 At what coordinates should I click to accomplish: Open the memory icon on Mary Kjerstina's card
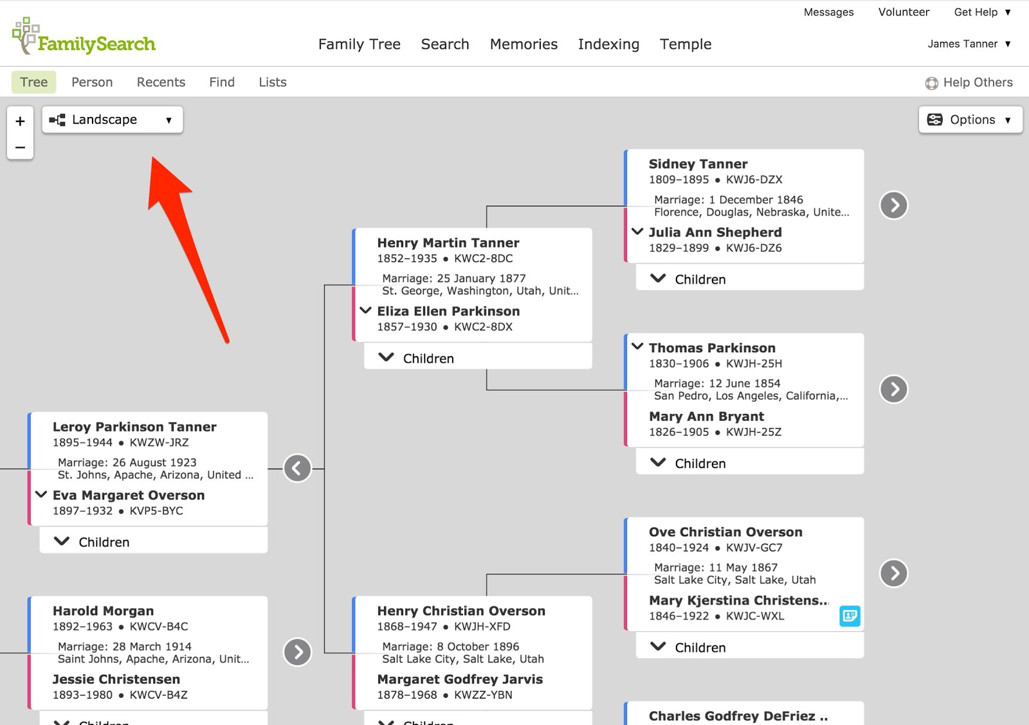pyautogui.click(x=850, y=616)
